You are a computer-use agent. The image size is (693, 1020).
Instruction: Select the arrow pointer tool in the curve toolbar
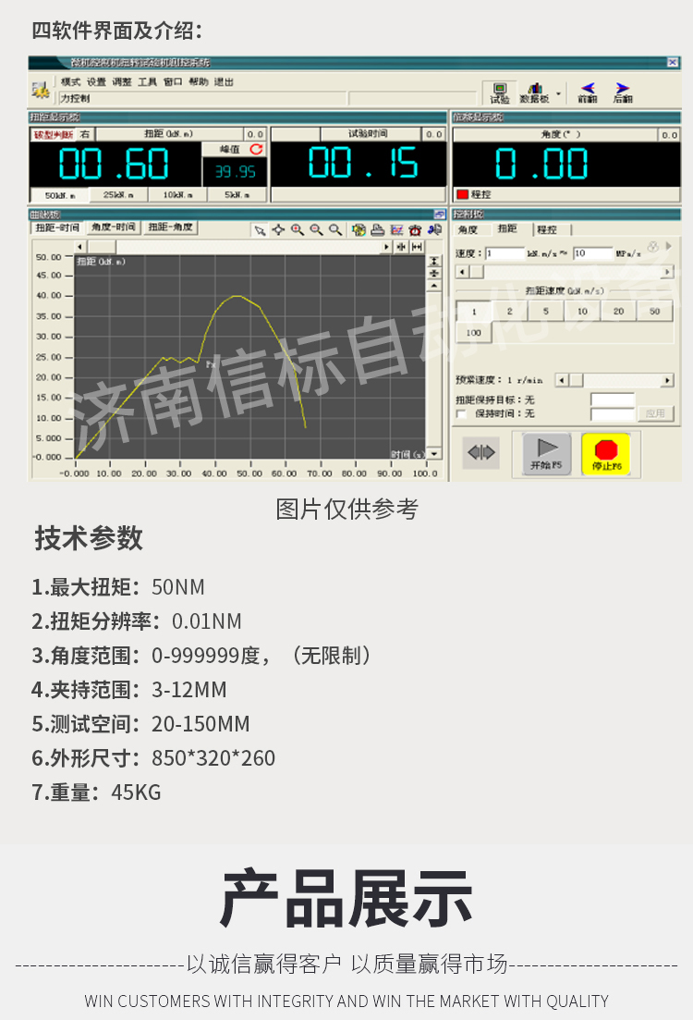tap(261, 230)
